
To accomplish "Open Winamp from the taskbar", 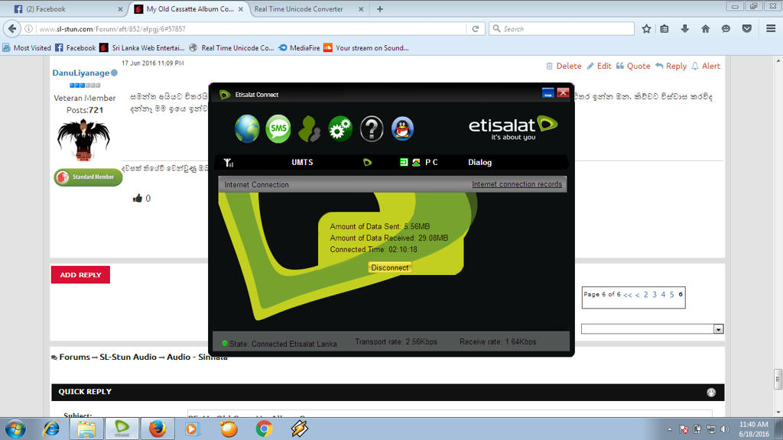I will click(300, 429).
